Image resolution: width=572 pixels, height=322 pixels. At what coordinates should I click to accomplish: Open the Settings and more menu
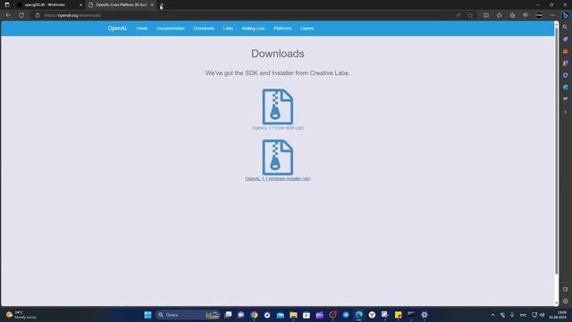(552, 15)
